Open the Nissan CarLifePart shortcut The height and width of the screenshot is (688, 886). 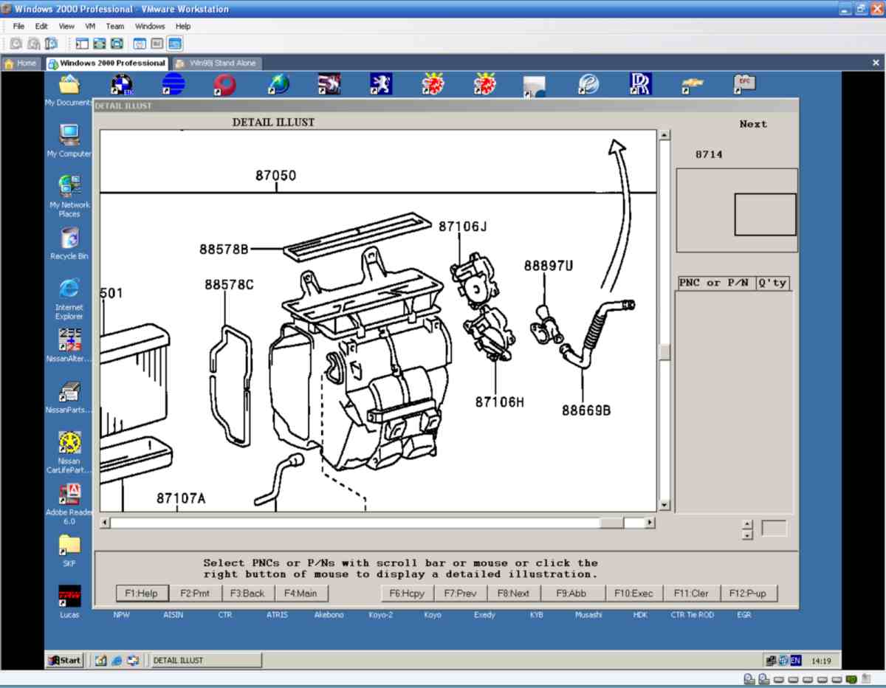pos(69,444)
